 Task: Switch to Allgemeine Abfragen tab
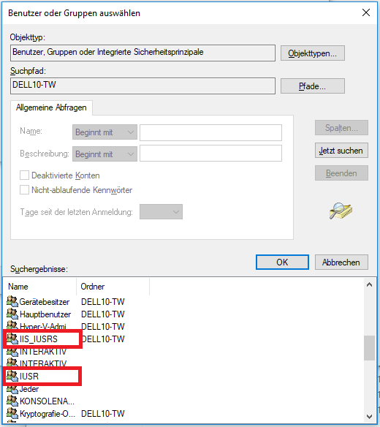[x=51, y=107]
